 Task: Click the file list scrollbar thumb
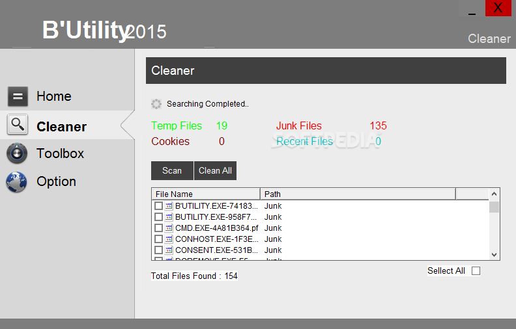coord(494,207)
